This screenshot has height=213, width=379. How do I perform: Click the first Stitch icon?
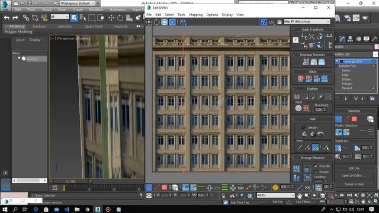coord(300,79)
